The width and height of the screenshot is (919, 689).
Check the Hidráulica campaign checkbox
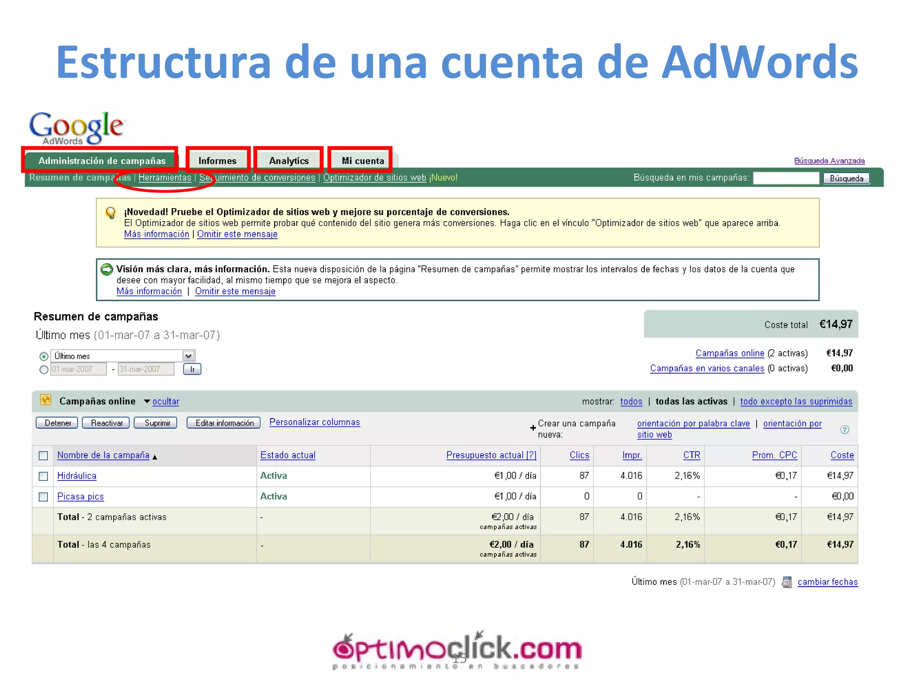tap(43, 476)
